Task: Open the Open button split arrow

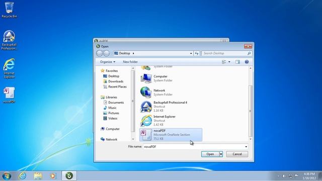Action: pyautogui.click(x=221, y=154)
